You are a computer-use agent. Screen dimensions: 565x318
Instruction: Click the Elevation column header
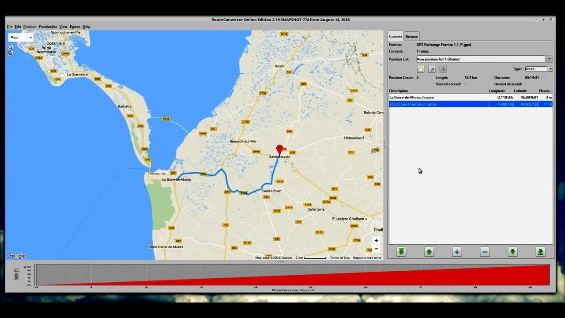click(545, 91)
